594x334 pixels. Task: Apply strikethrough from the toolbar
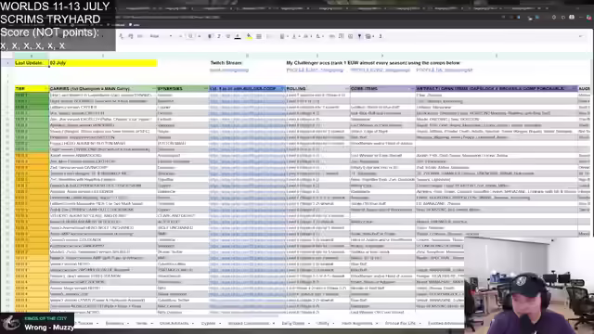coord(228,36)
